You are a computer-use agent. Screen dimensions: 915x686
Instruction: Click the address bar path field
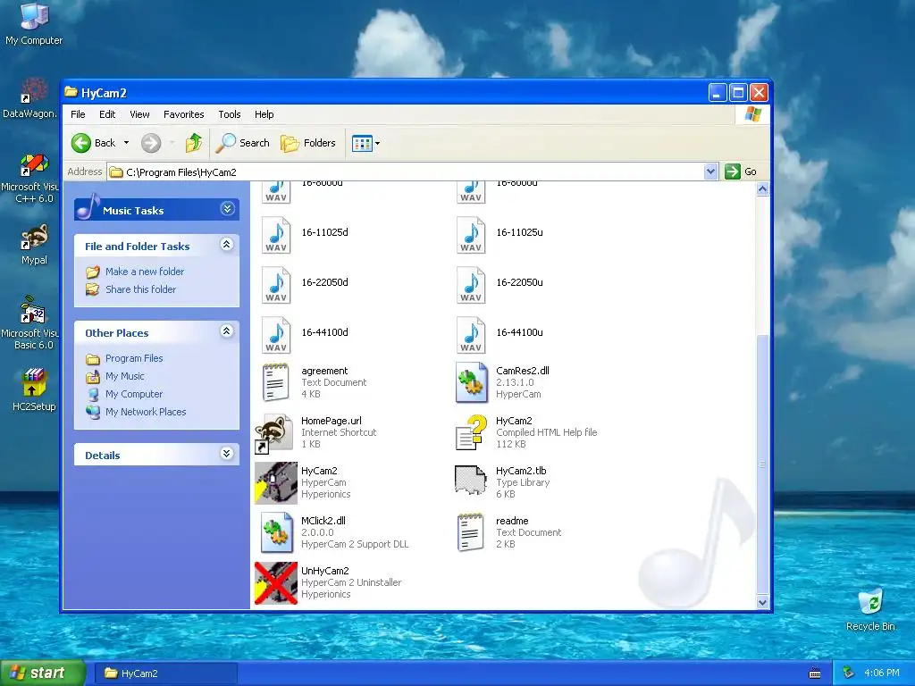406,172
